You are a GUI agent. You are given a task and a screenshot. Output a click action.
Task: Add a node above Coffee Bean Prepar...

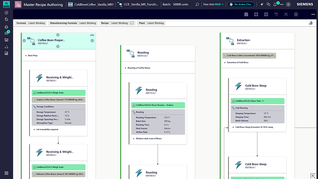tap(58, 35)
